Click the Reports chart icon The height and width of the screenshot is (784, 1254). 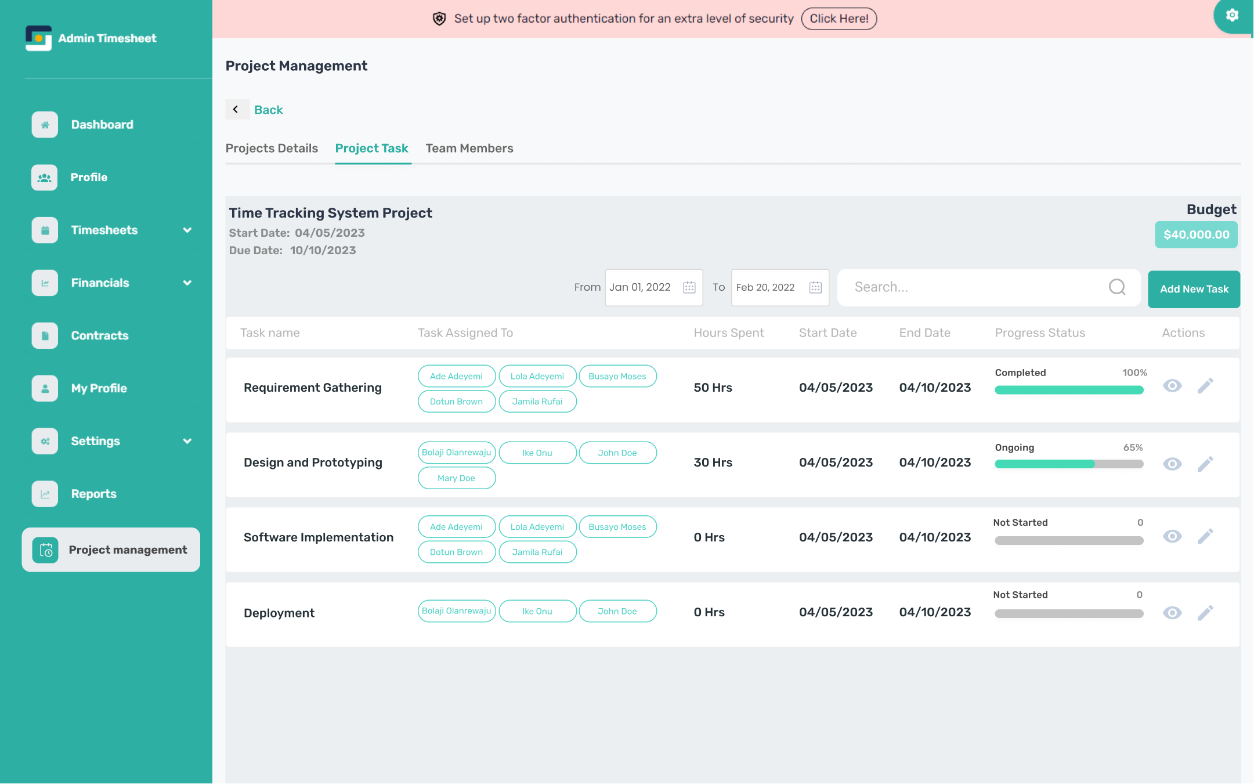click(45, 494)
